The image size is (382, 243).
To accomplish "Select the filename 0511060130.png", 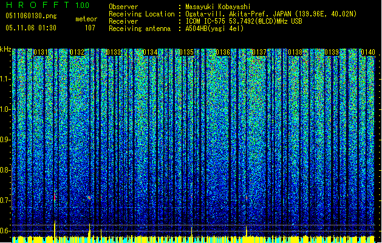I will click(31, 16).
